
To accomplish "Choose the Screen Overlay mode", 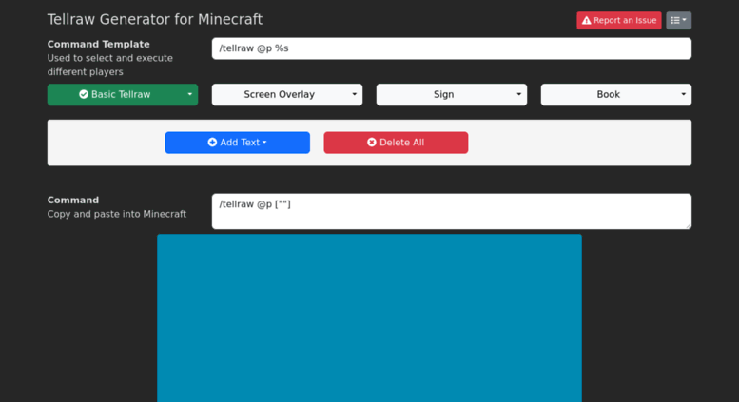I will tap(279, 95).
